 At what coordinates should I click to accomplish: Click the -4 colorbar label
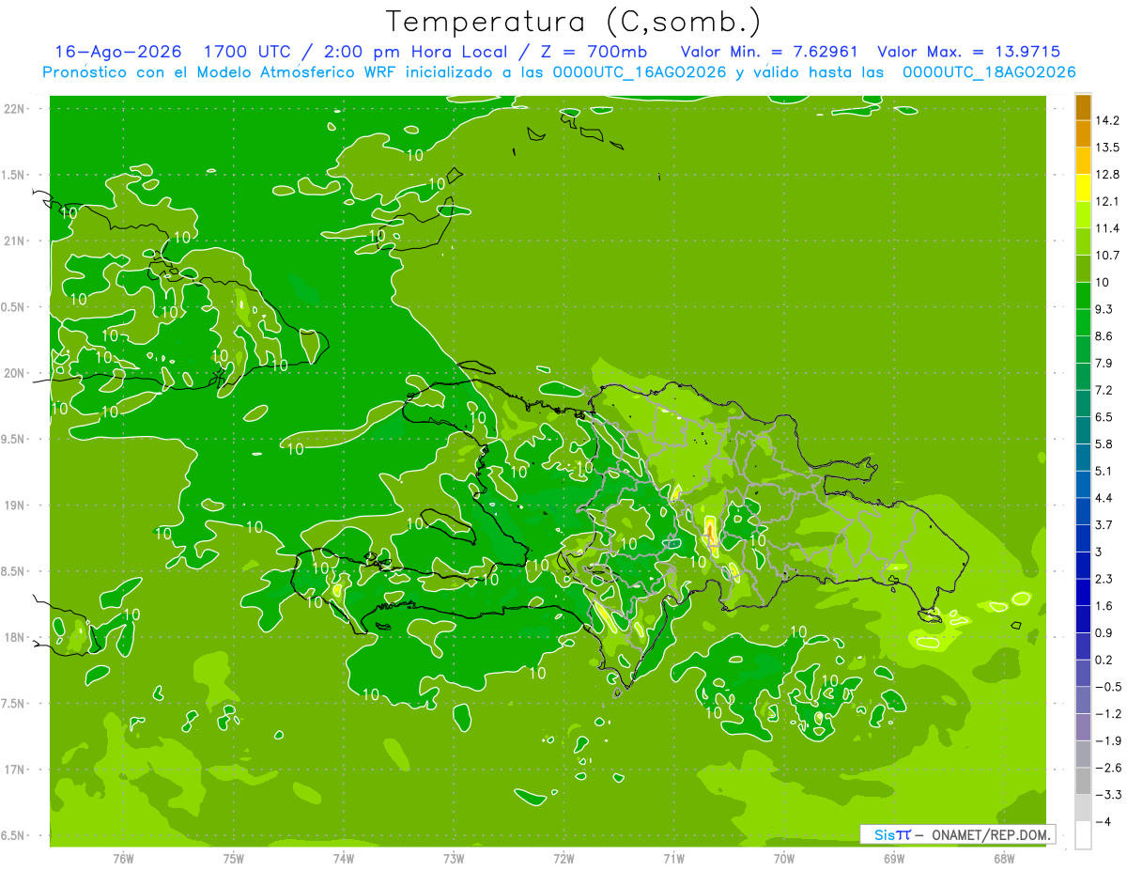(x=1104, y=822)
